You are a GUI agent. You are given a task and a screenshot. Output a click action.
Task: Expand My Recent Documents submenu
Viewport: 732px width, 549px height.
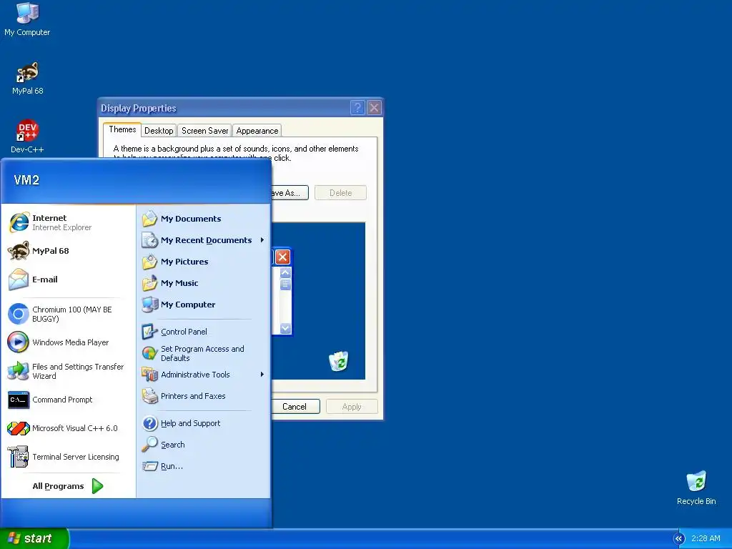point(204,240)
